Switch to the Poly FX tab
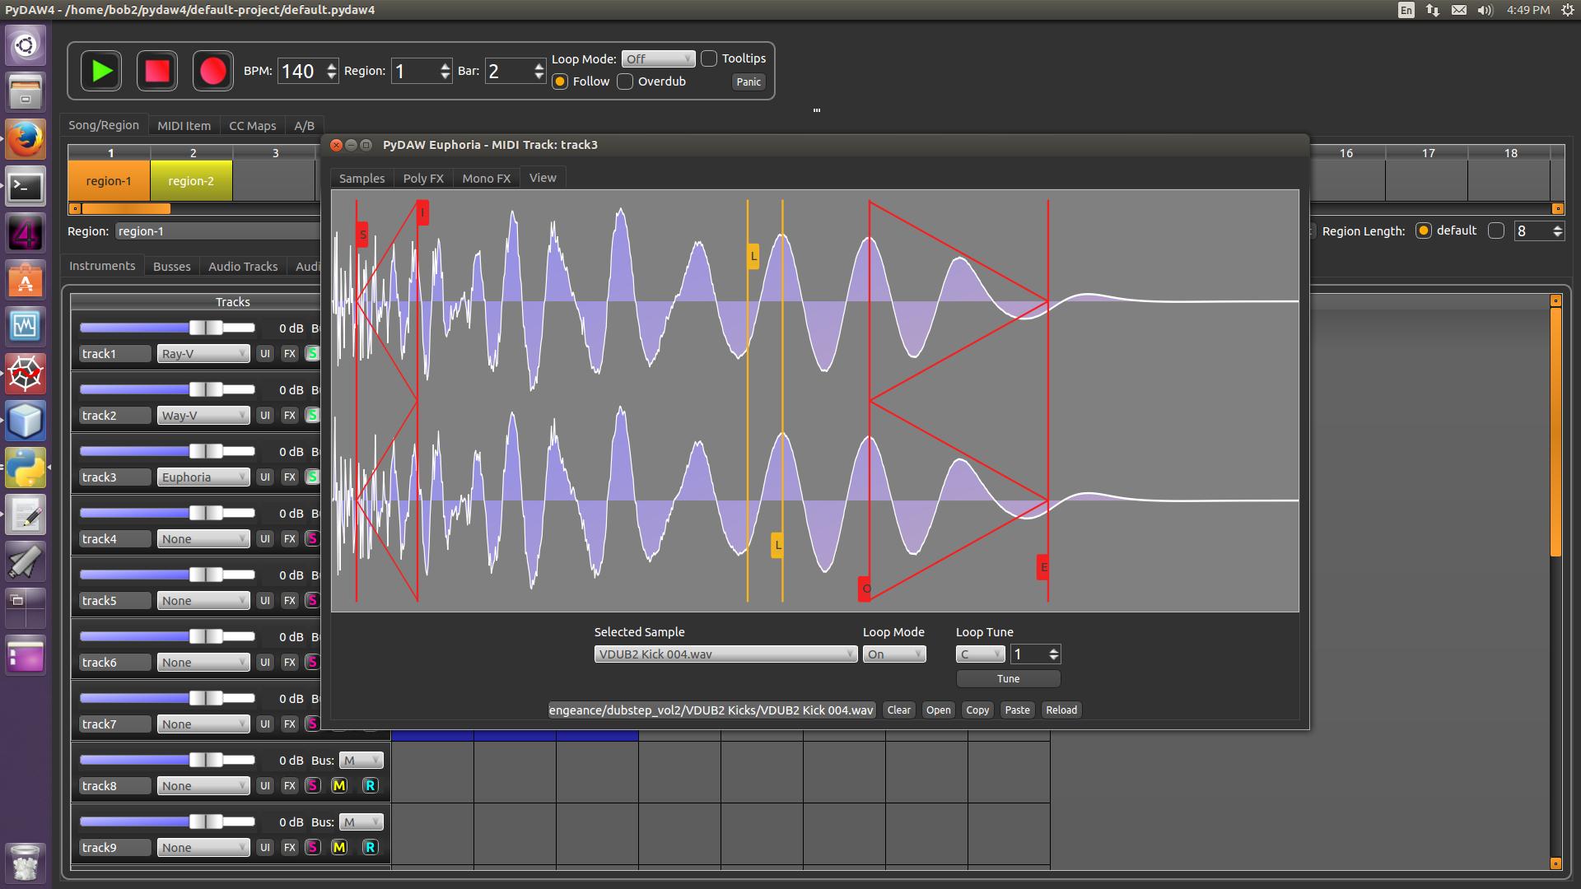Image resolution: width=1581 pixels, height=889 pixels. 423,178
